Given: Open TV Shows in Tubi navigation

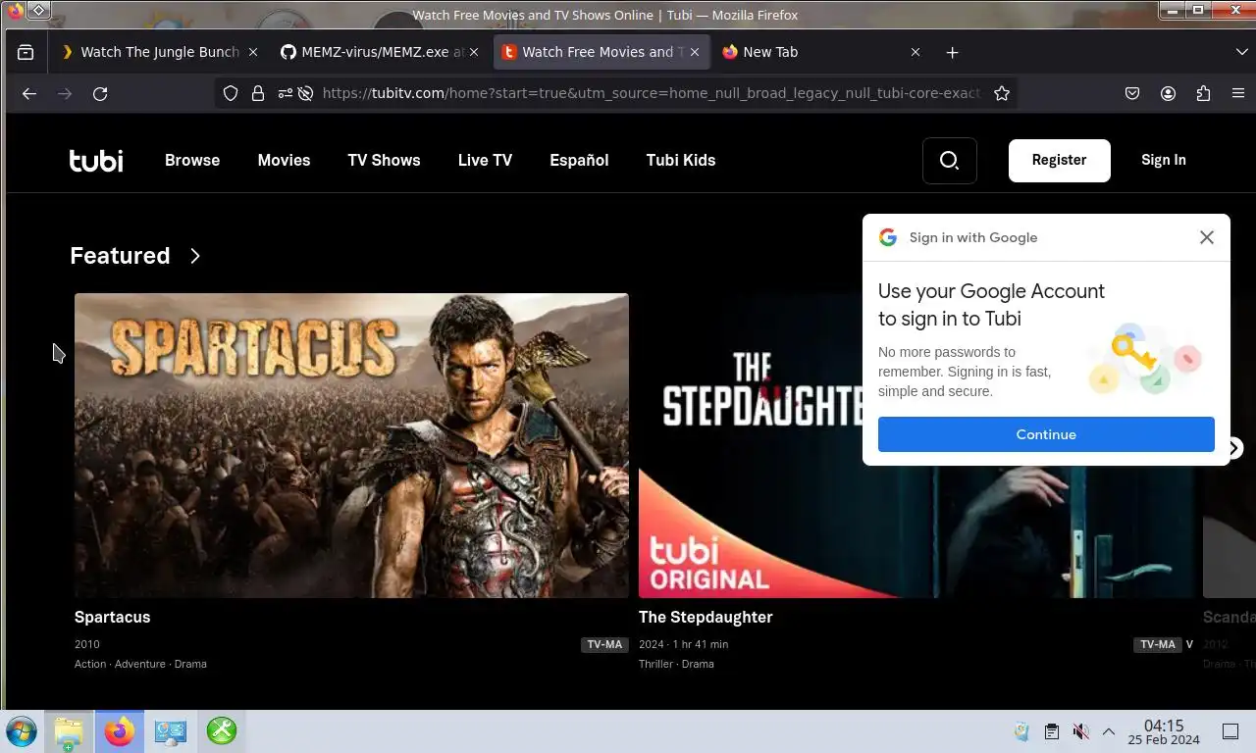Looking at the screenshot, I should pos(384,160).
